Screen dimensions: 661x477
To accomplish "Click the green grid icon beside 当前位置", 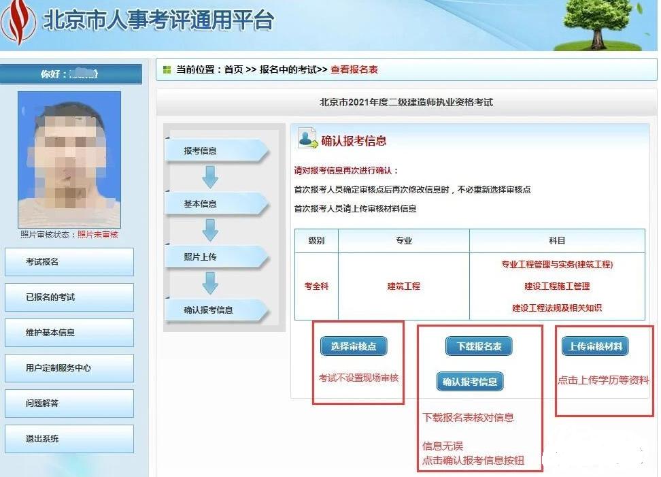I will (166, 70).
